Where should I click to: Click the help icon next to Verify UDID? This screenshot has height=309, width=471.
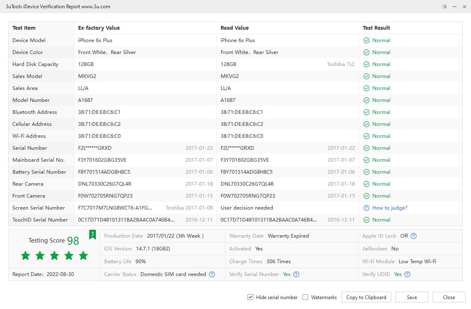coord(407,274)
